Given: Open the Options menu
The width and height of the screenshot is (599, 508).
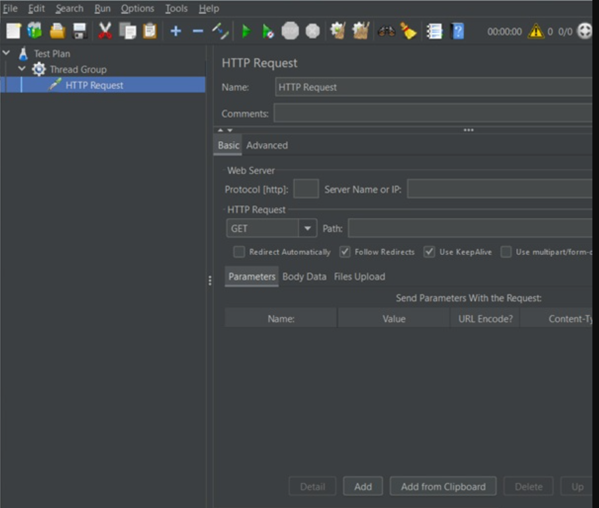Looking at the screenshot, I should [137, 9].
